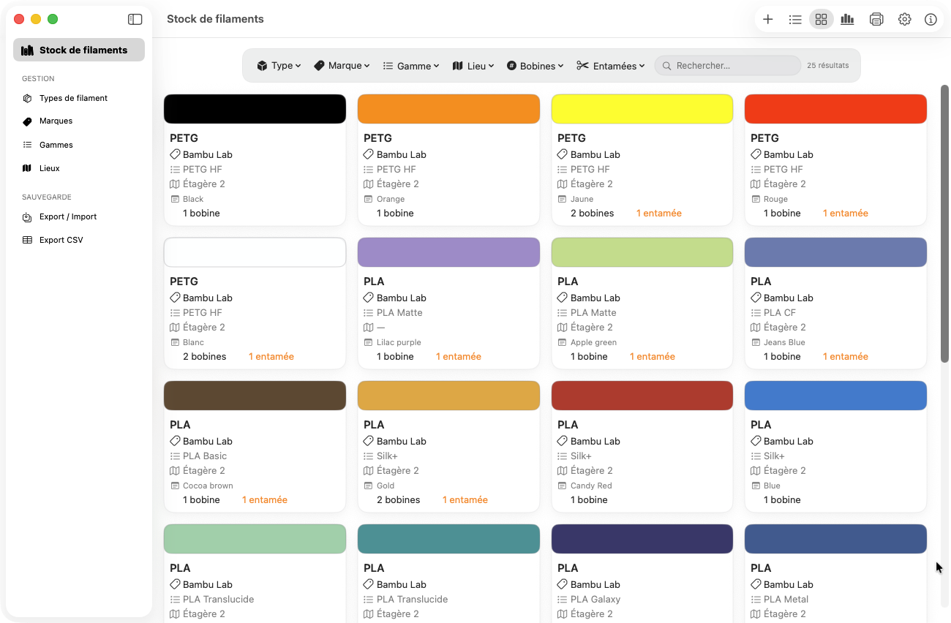This screenshot has height=623, width=951.
Task: Click the Types de filament cube icon
Action: (27, 98)
